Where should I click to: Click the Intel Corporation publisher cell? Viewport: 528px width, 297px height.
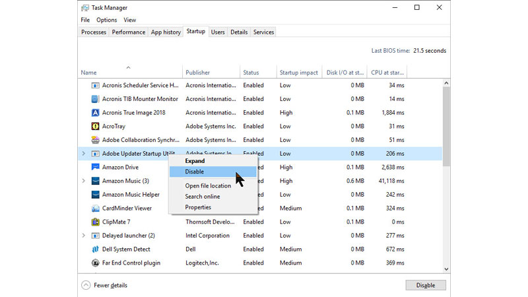pos(207,236)
